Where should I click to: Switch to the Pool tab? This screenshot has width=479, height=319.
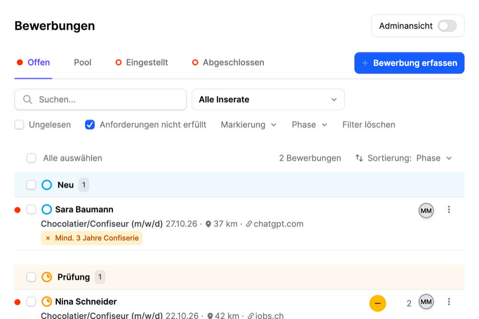tap(82, 63)
